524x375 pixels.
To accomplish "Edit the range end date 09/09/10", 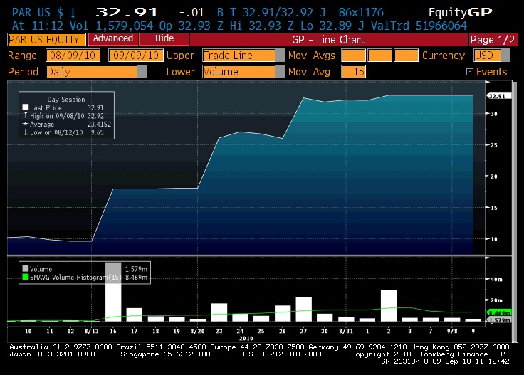I will 136,56.
